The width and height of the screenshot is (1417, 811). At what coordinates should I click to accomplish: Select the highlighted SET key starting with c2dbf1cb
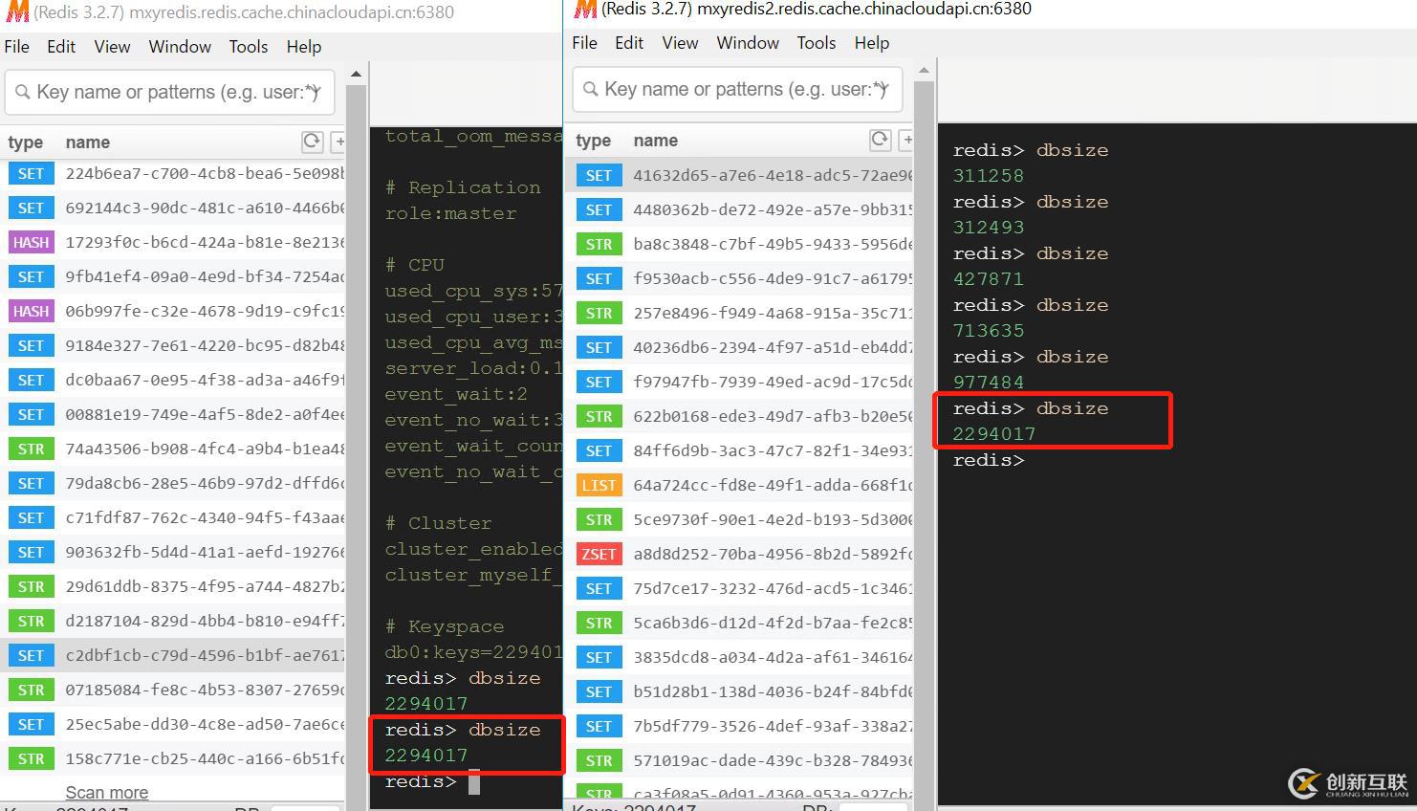(173, 656)
